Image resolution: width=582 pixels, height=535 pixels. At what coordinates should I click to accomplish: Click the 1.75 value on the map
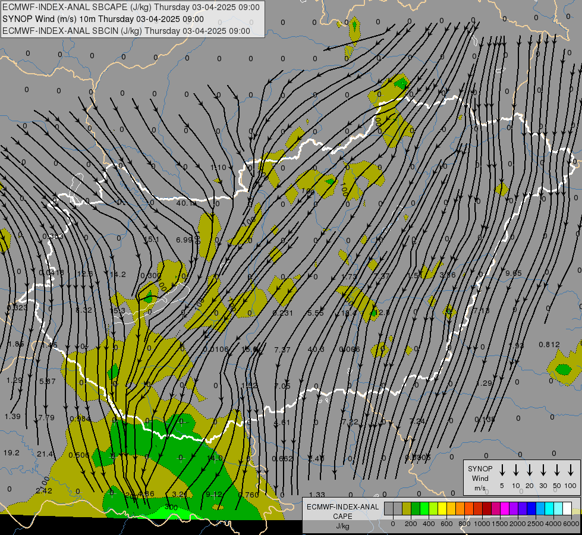[349, 276]
